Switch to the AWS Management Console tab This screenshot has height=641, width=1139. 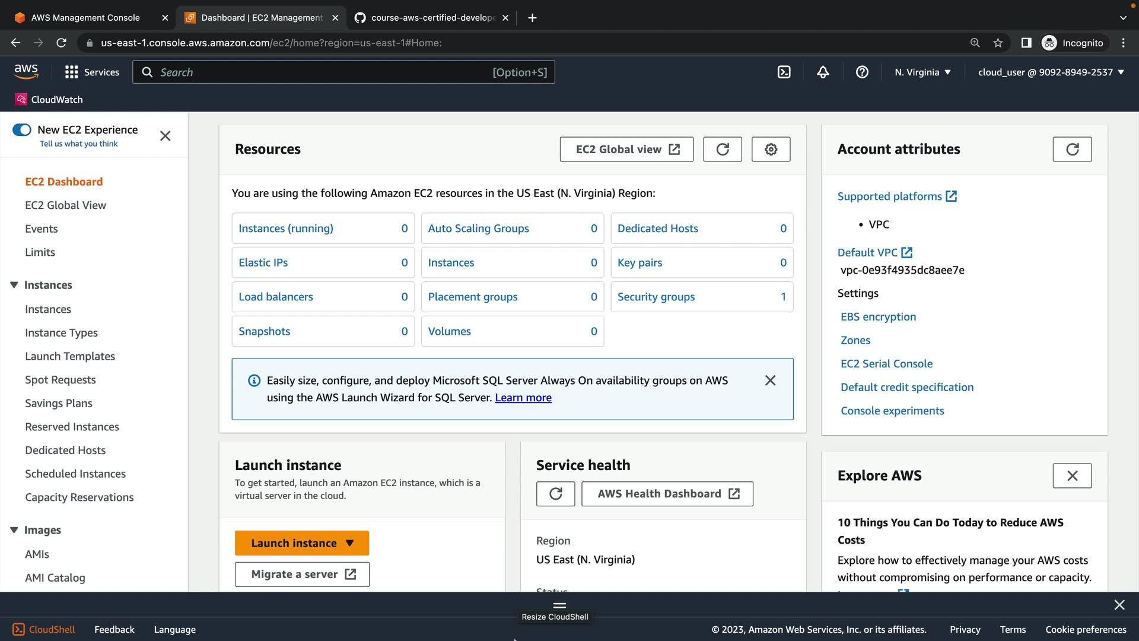click(x=85, y=18)
